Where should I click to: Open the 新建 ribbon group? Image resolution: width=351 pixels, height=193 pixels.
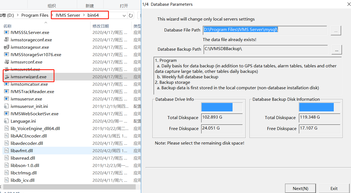point(89,6)
